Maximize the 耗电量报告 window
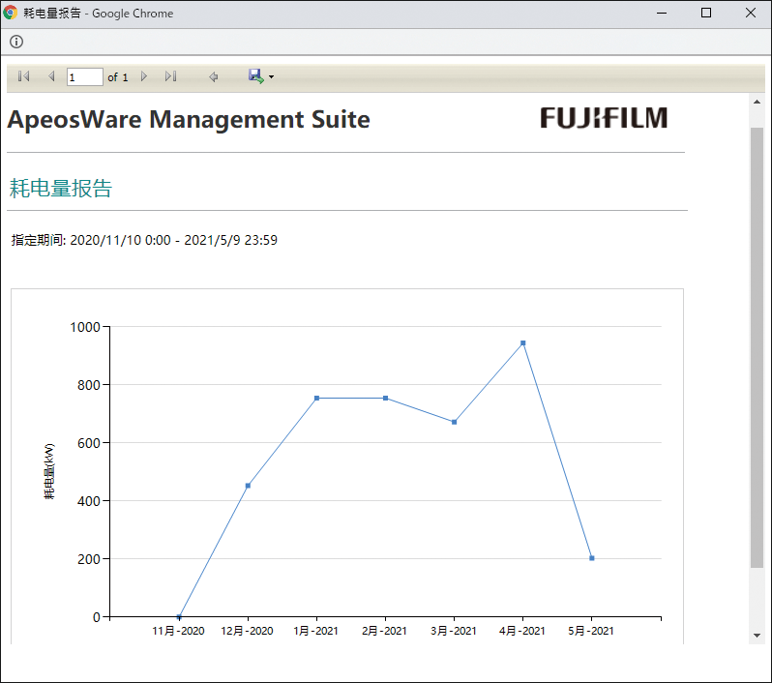 [706, 14]
